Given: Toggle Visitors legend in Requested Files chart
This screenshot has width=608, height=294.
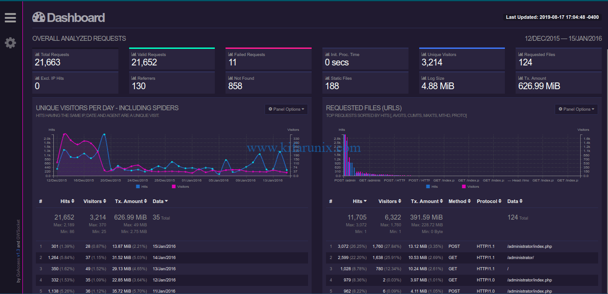Looking at the screenshot, I should click(470, 186).
